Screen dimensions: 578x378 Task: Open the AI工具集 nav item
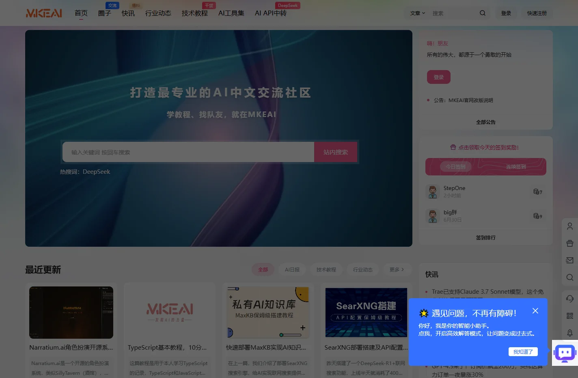coord(231,13)
